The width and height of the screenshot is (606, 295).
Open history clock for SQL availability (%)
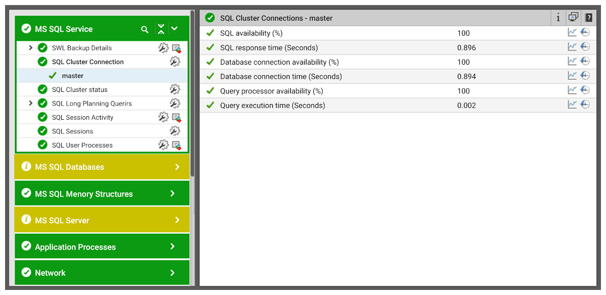click(585, 32)
